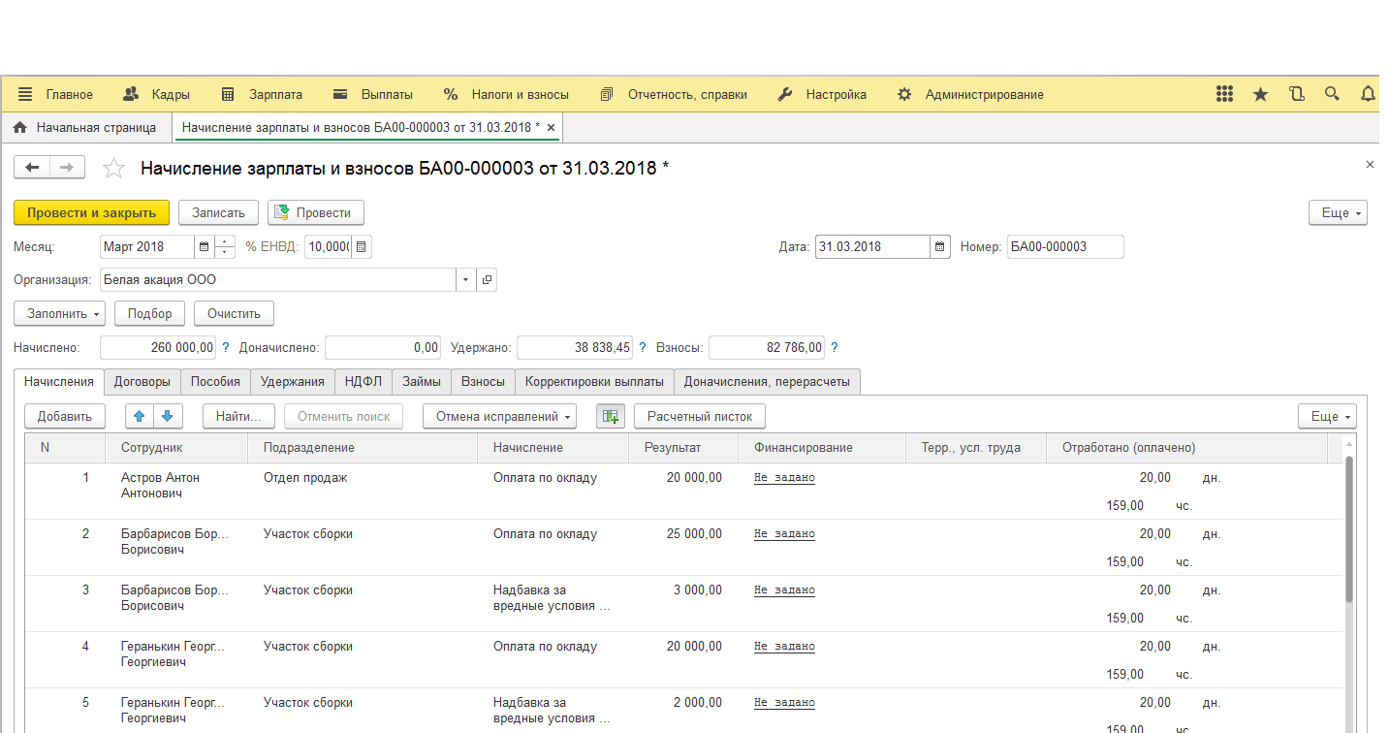Open the organization card icon
Viewport: 1390px width, 733px height.
pos(487,279)
